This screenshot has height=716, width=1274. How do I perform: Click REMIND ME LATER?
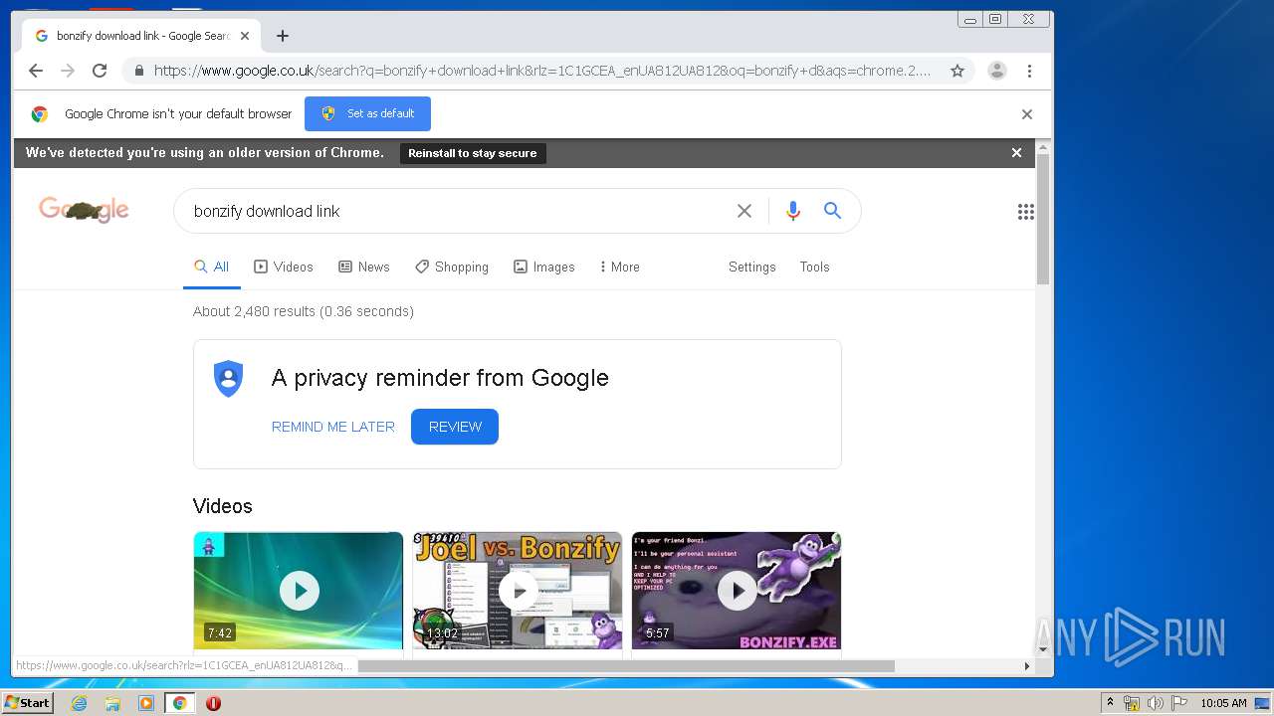click(x=333, y=427)
